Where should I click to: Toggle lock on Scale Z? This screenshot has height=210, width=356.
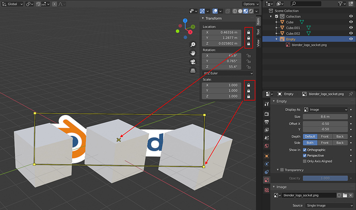[249, 96]
